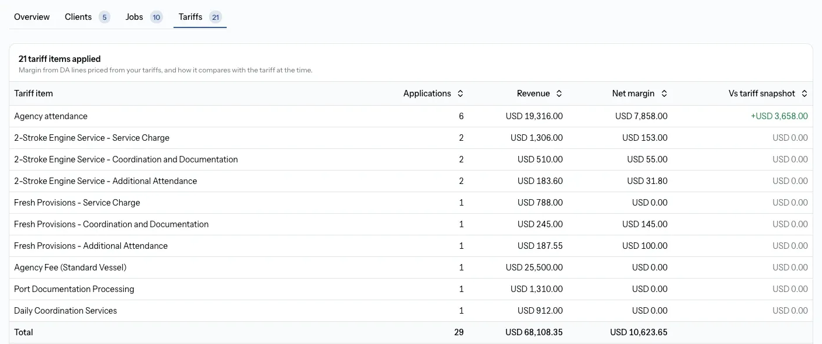Click the '21 tariff items applied' heading
Screen dimensions: 822x344
point(60,59)
